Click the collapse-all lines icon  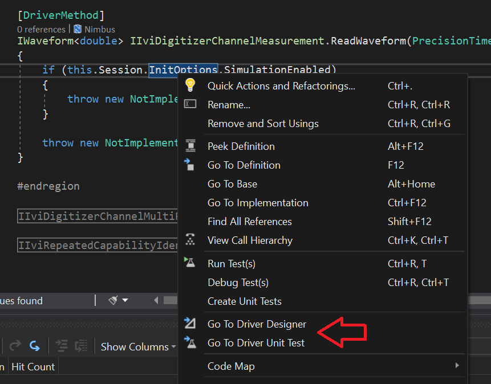(x=81, y=346)
